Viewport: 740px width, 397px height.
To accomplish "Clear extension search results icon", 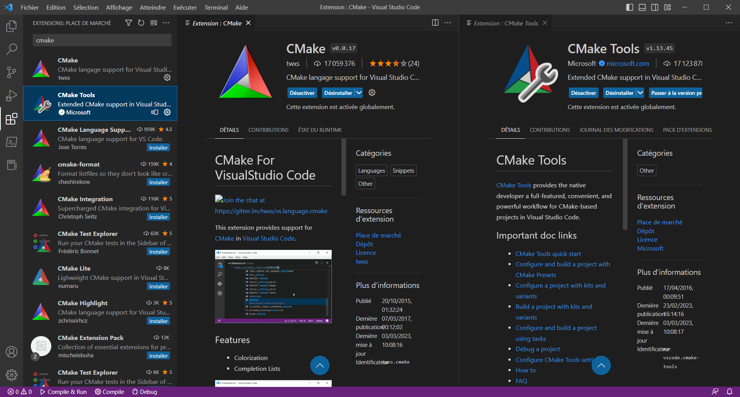I will 153,23.
